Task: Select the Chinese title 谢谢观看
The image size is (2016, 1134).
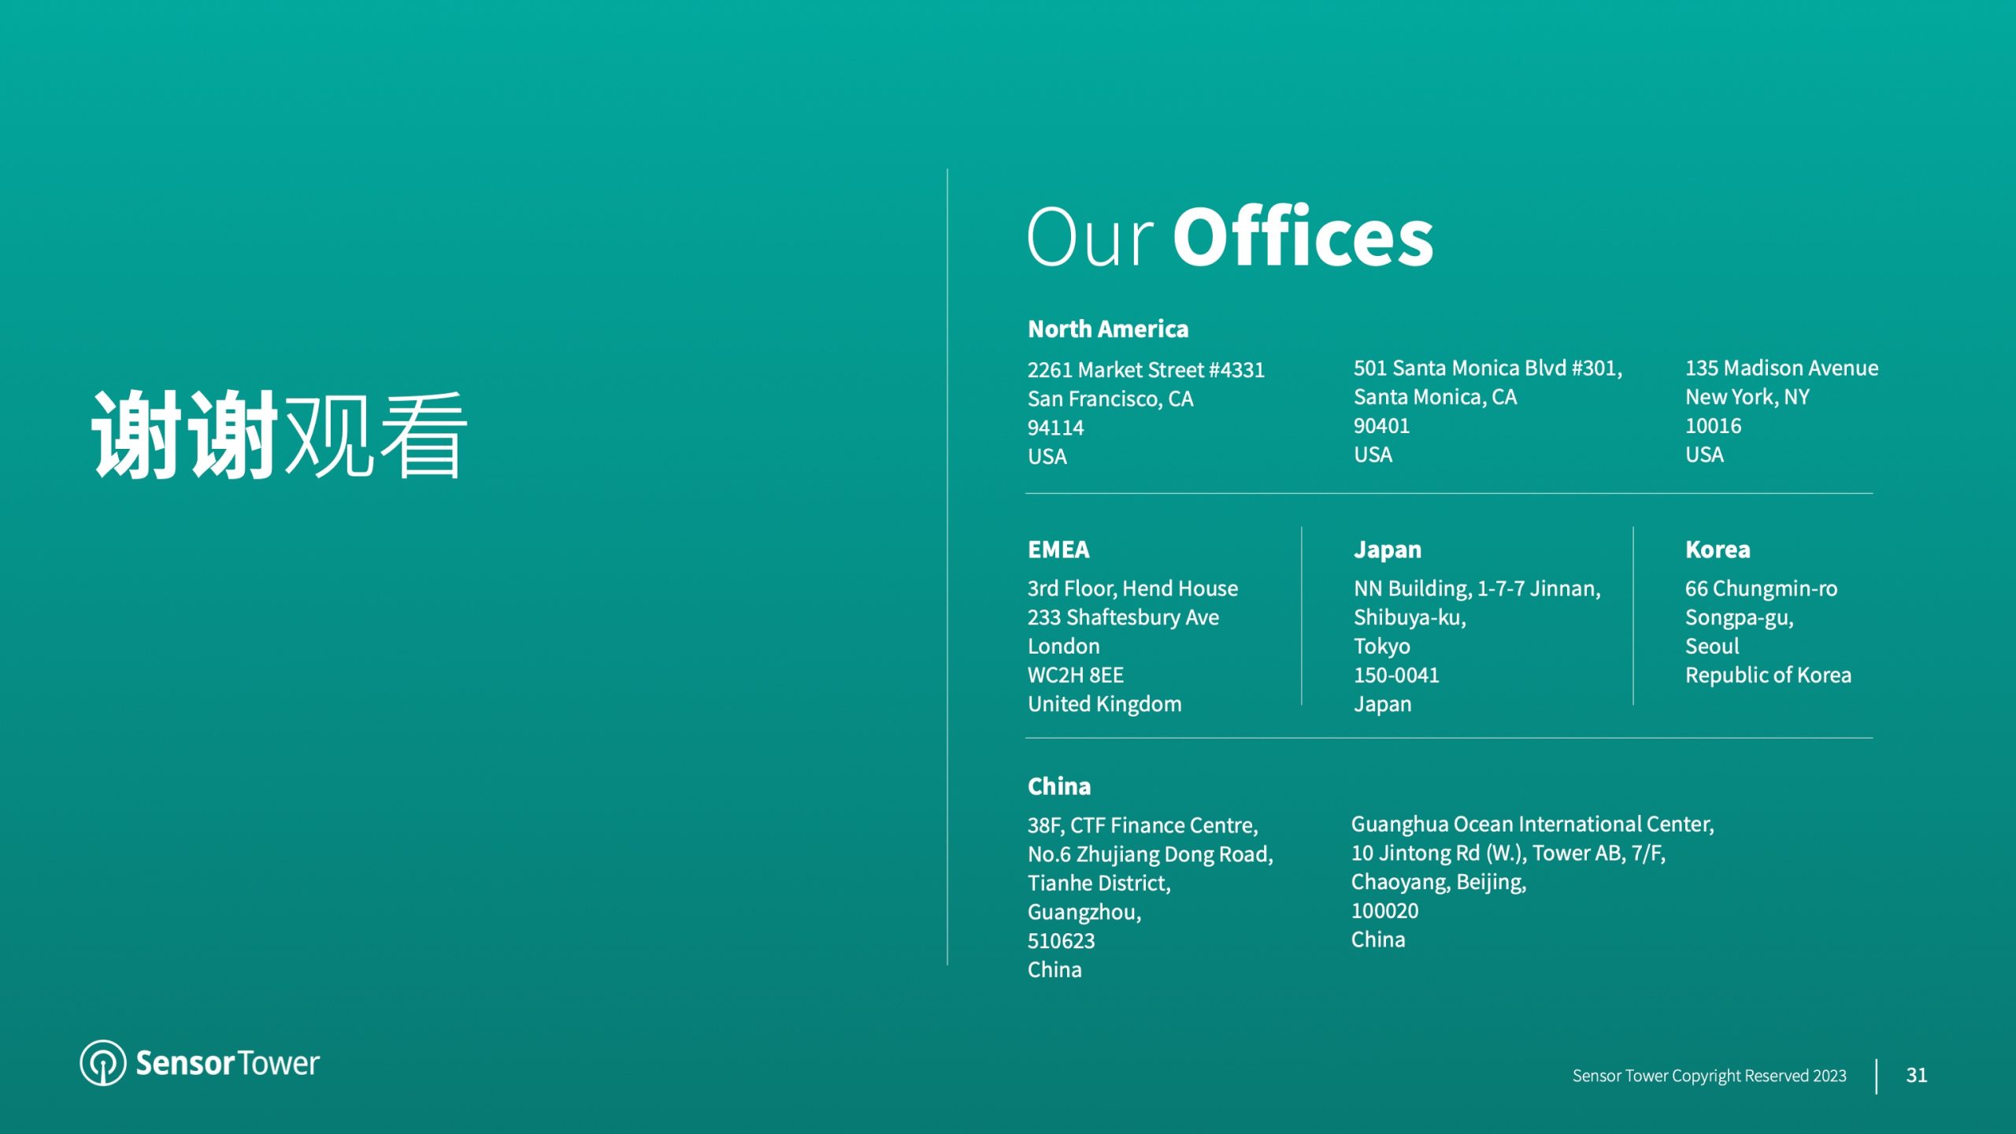Action: (280, 435)
